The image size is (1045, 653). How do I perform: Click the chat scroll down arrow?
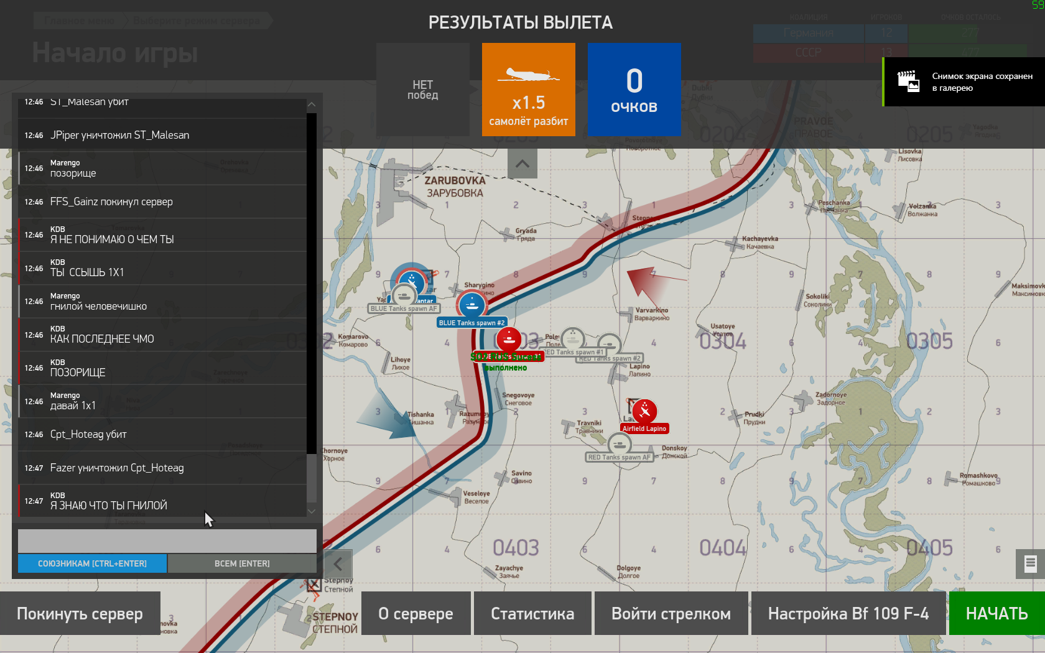point(312,511)
